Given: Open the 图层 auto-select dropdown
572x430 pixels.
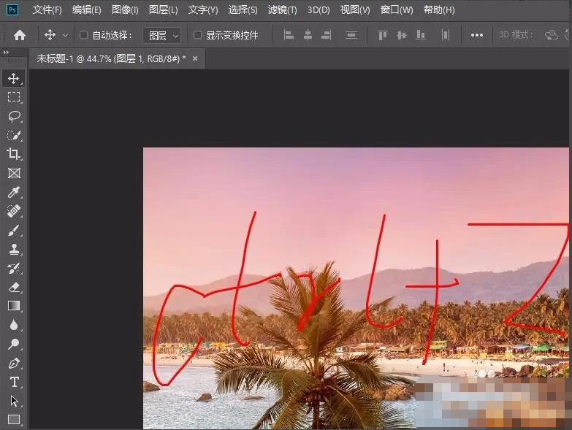Looking at the screenshot, I should click(x=164, y=35).
